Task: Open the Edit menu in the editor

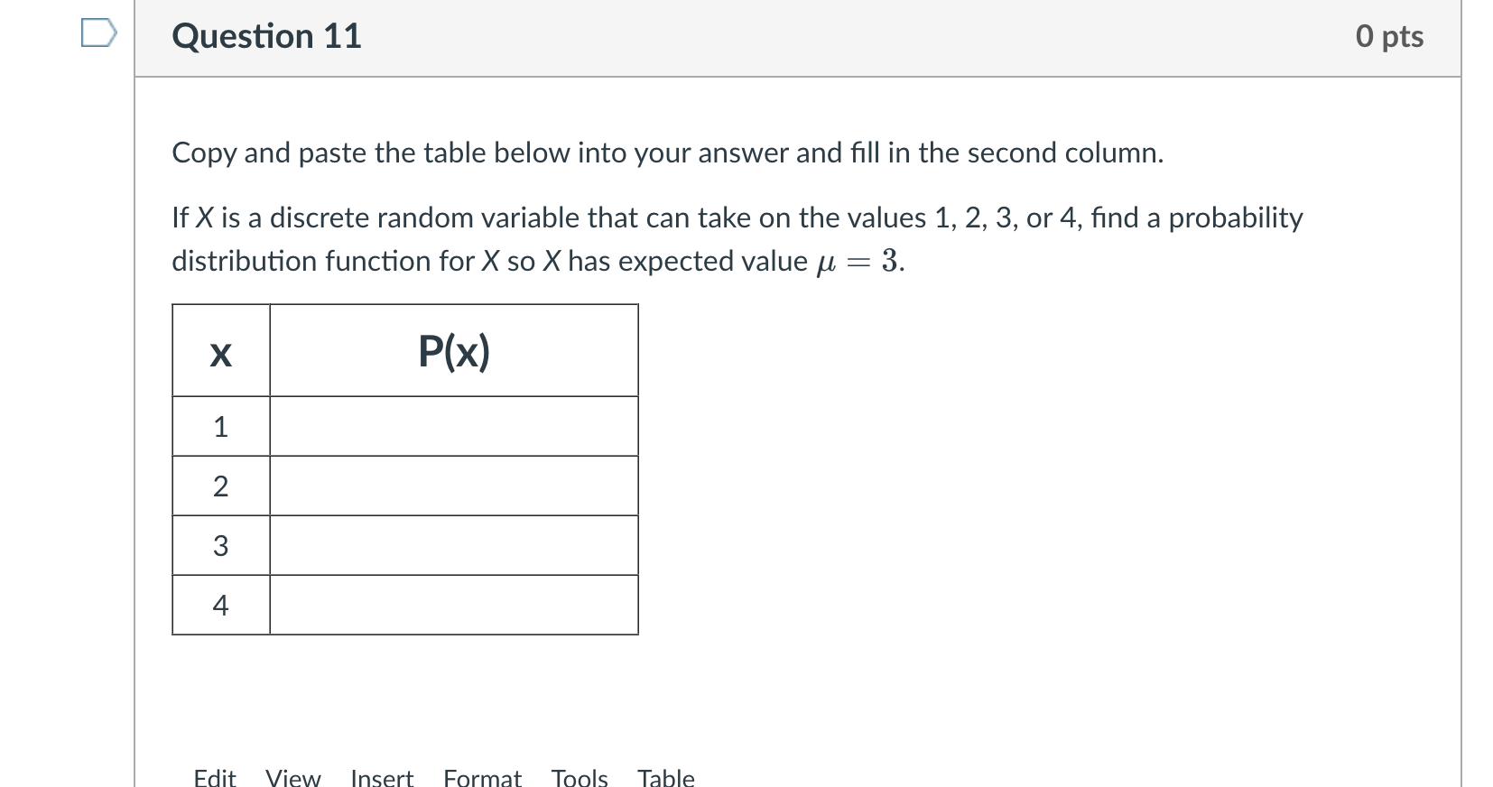Action: point(214,776)
